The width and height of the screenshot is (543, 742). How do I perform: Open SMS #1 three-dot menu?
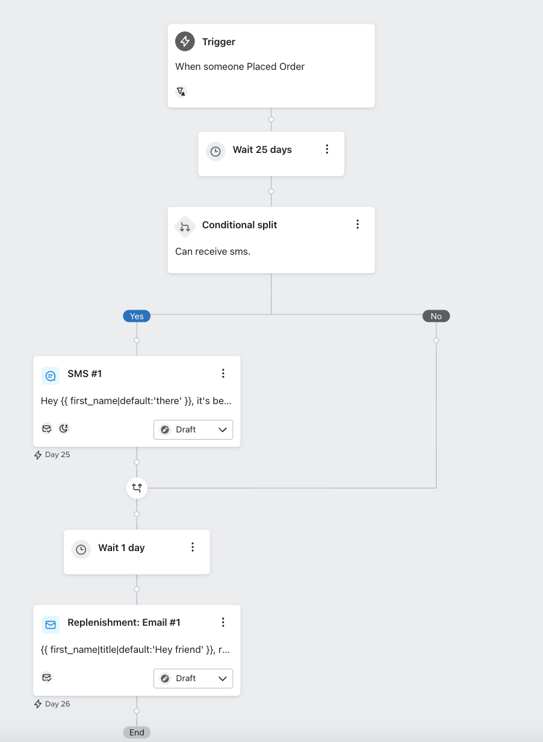[x=223, y=373]
